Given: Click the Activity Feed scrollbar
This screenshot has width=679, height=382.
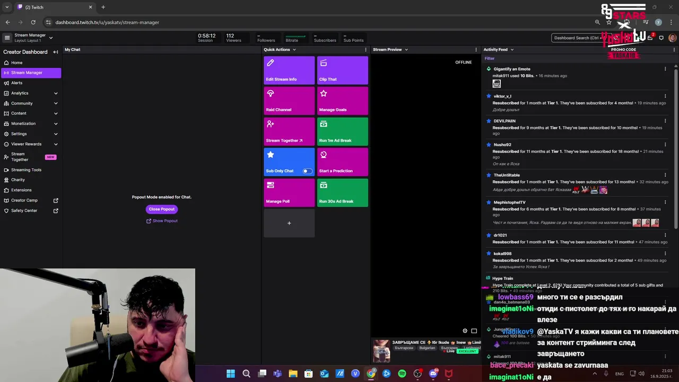Looking at the screenshot, I should click(676, 149).
